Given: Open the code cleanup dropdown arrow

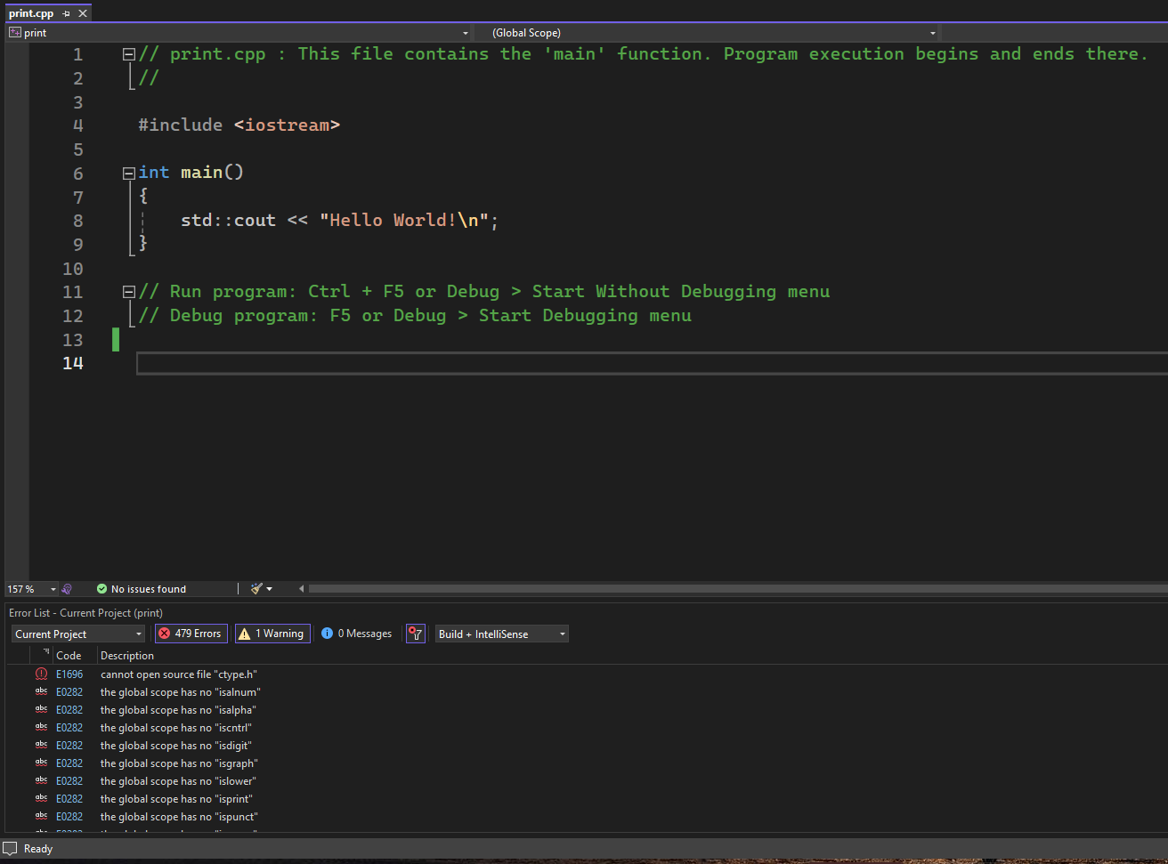Looking at the screenshot, I should click(269, 589).
